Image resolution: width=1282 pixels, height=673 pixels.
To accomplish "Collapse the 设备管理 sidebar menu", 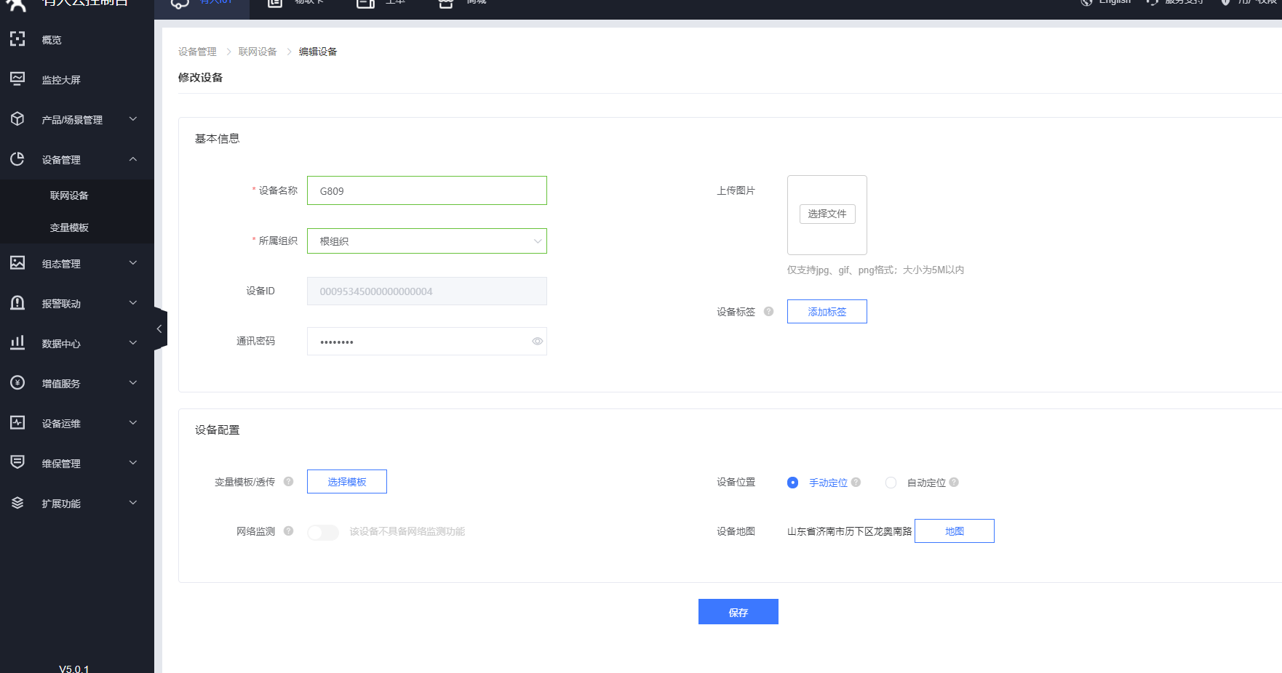I will (132, 159).
